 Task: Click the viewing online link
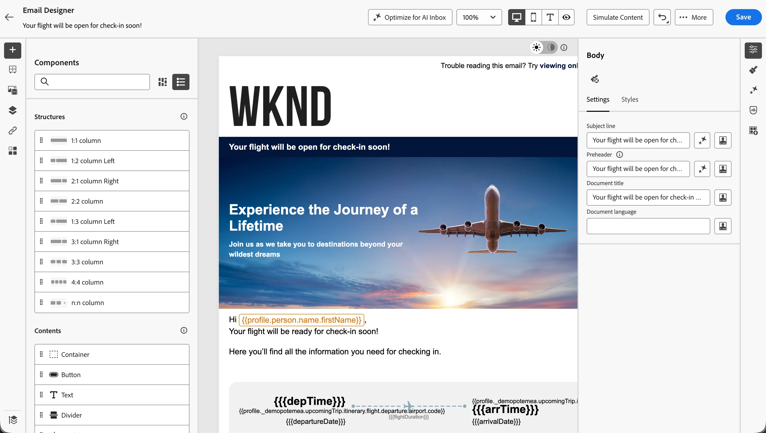pos(559,66)
